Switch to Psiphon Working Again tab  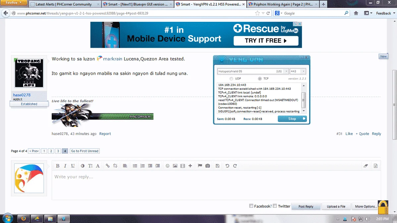pyautogui.click(x=283, y=4)
